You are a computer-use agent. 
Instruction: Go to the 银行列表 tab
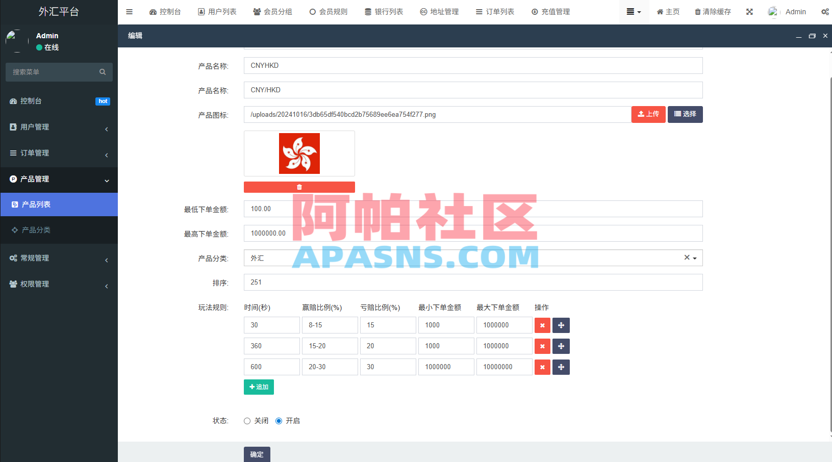click(384, 12)
